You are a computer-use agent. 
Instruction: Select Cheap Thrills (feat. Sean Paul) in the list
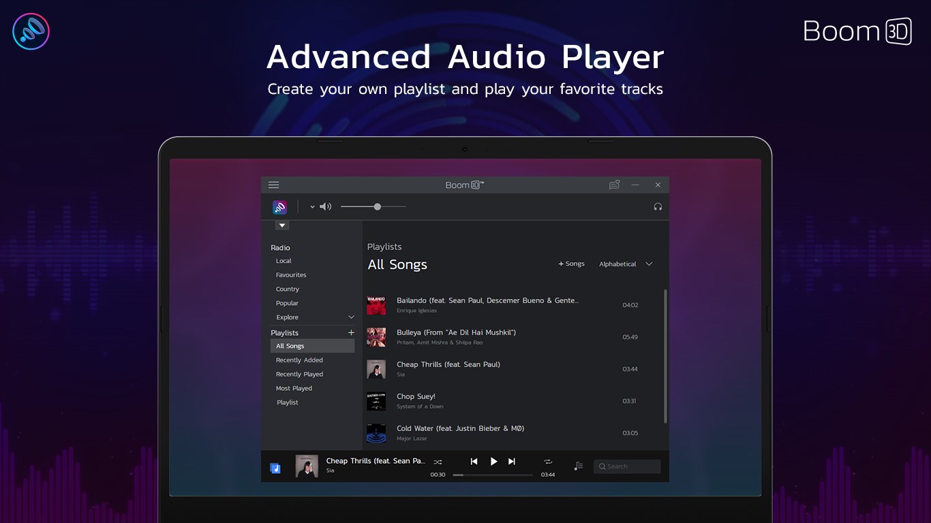(448, 364)
